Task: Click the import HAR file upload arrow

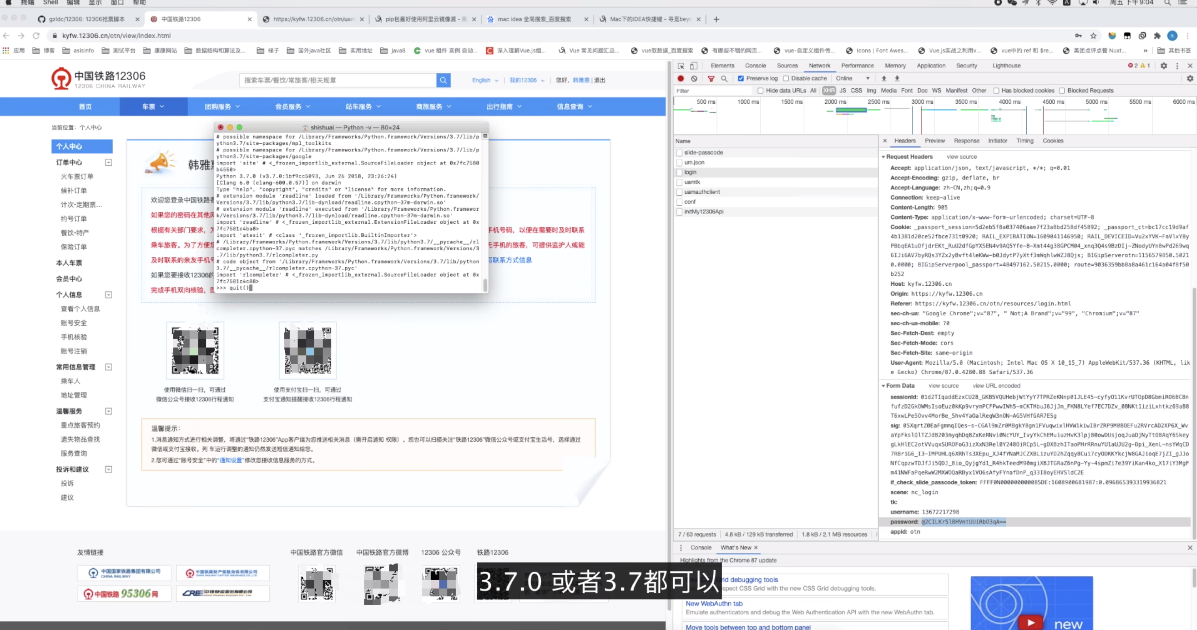Action: coord(884,78)
